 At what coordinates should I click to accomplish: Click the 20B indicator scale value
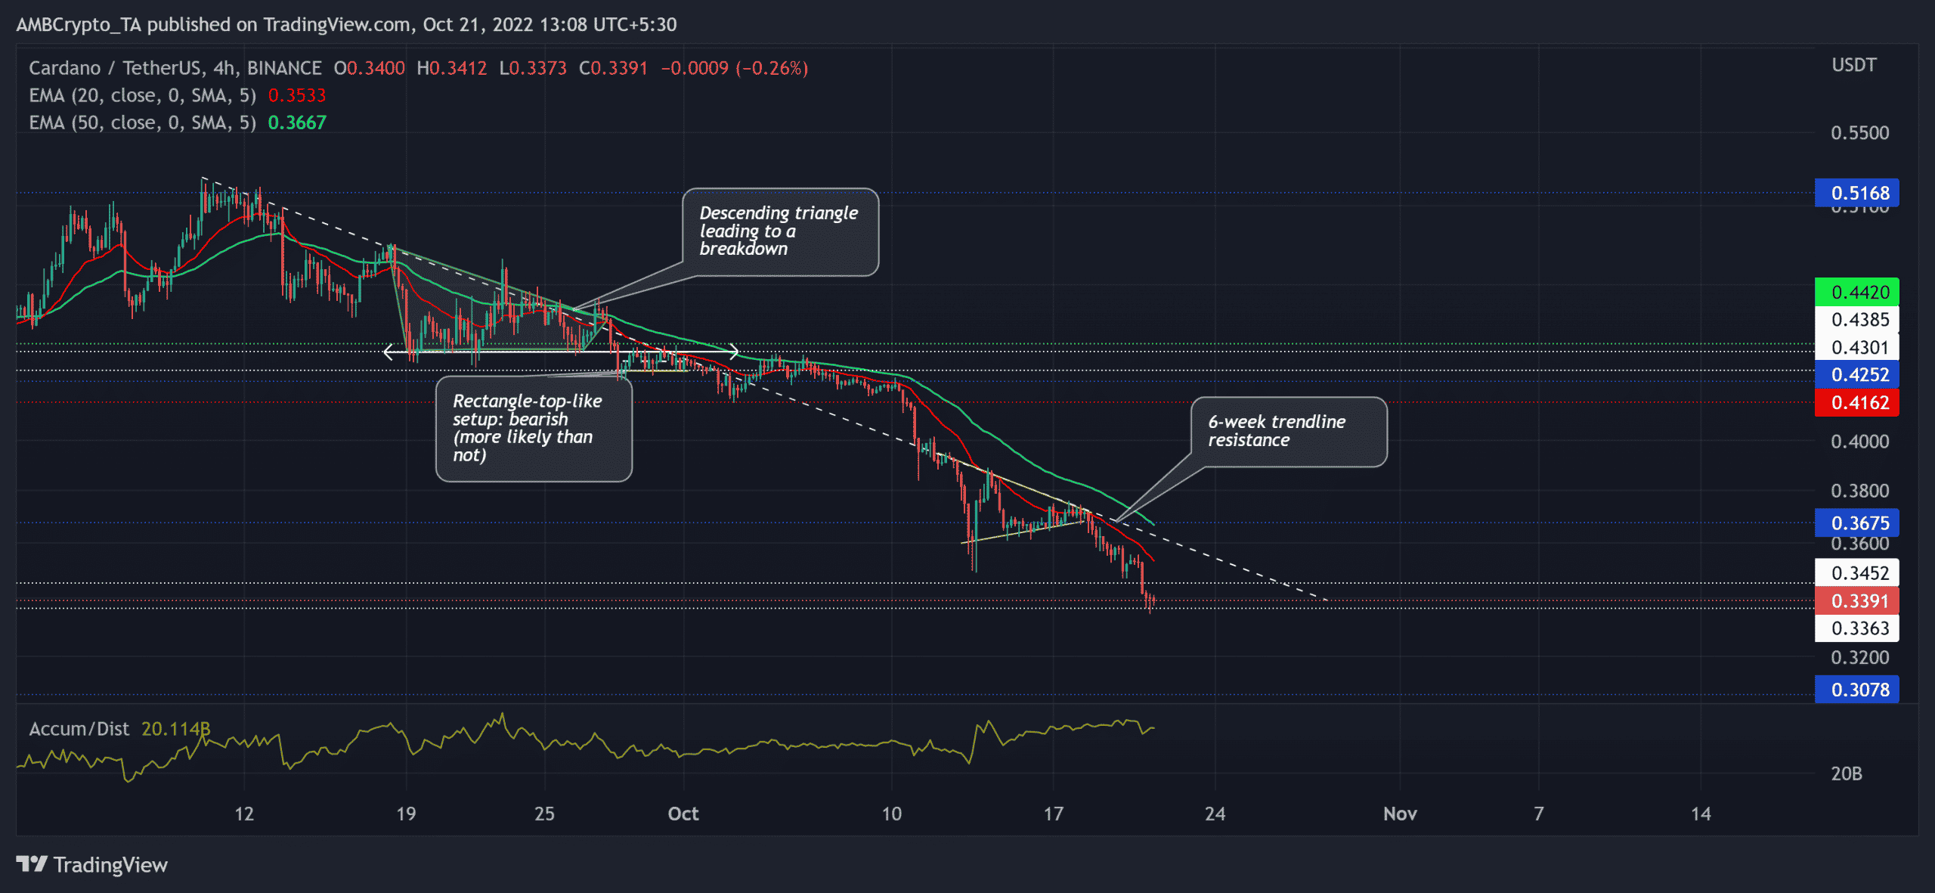pyautogui.click(x=1847, y=774)
